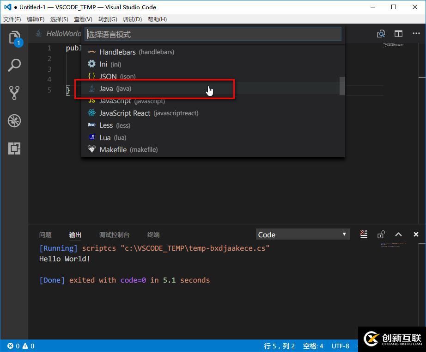This screenshot has width=426, height=352.
Task: Open the Extensions view in activity bar
Action: coord(14,148)
